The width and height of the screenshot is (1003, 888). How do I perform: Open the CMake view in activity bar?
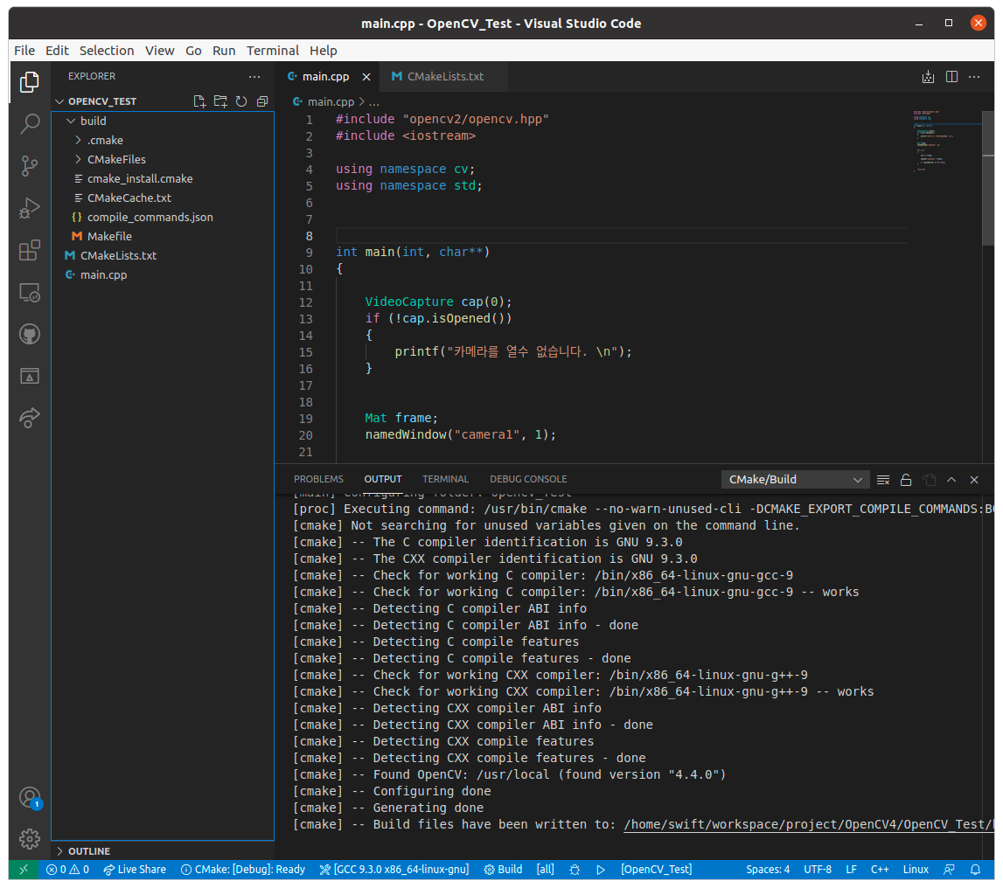pyautogui.click(x=30, y=376)
